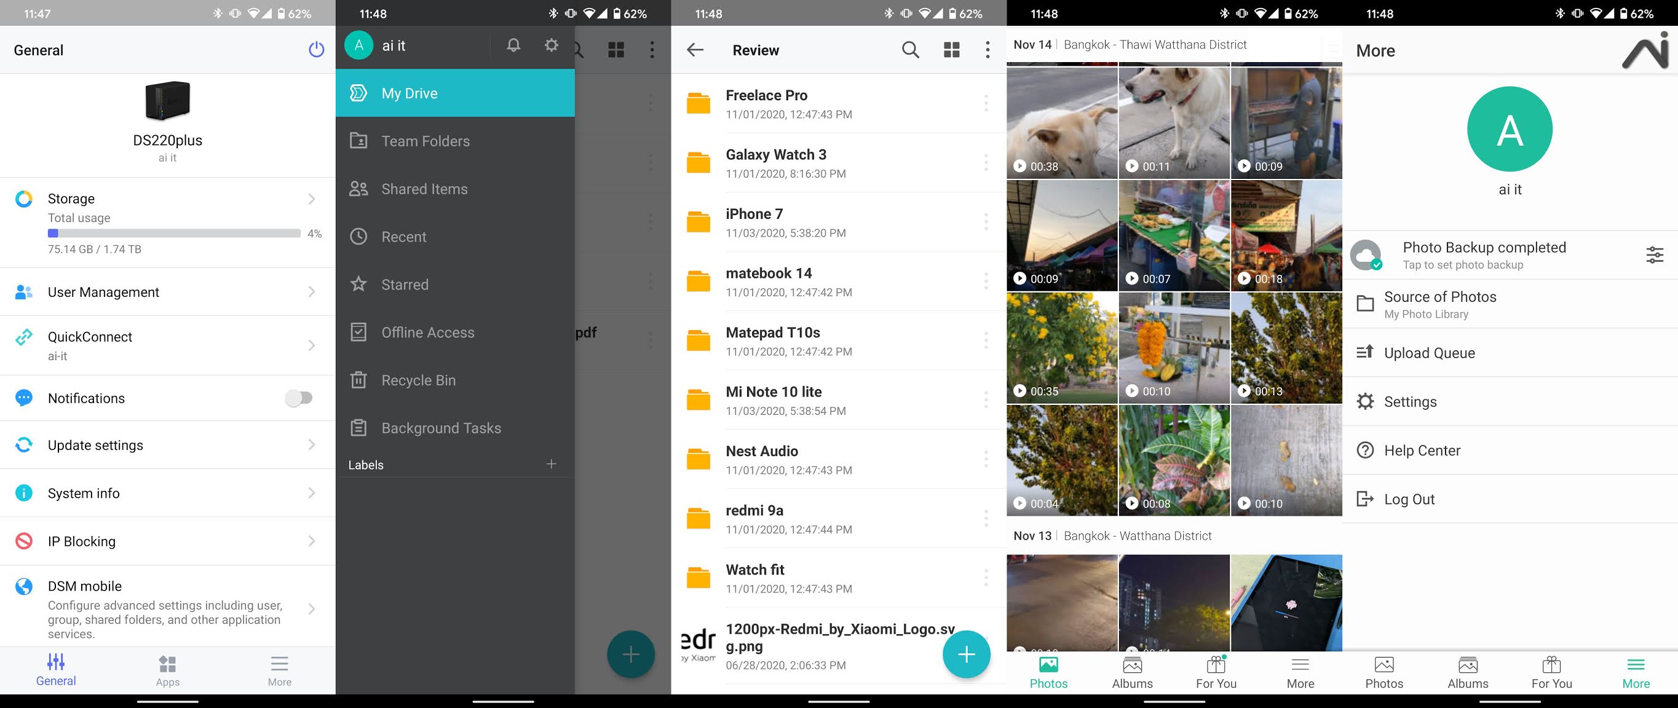Tap the Upload Queue icon

(1364, 352)
